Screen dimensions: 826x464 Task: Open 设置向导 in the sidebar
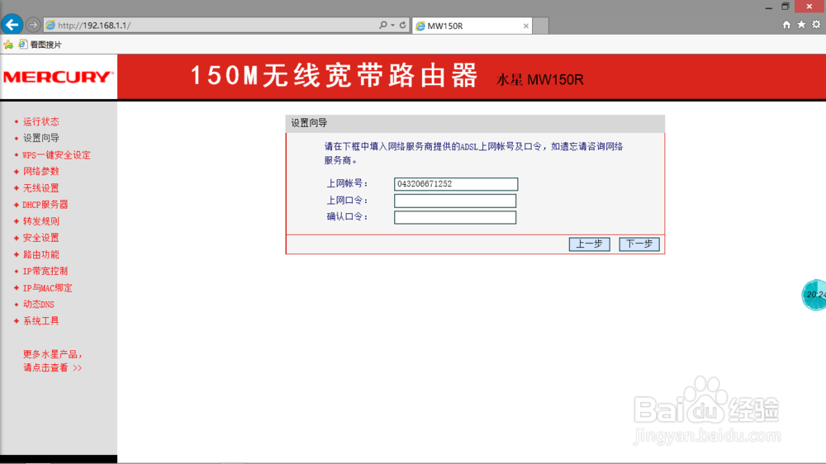click(x=40, y=138)
